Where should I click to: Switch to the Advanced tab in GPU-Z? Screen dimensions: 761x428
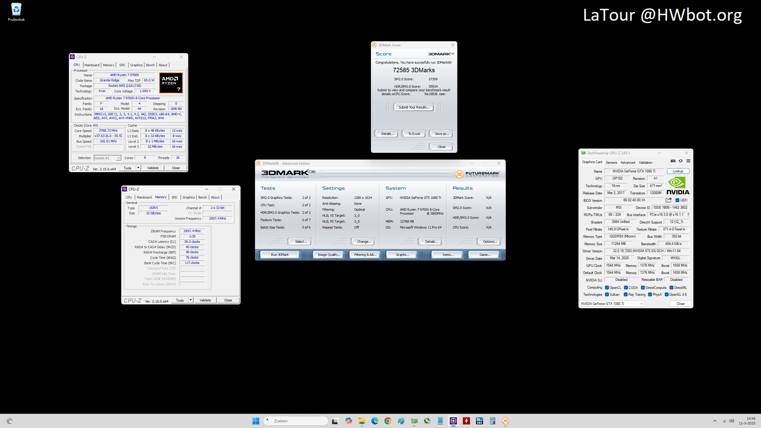click(628, 163)
